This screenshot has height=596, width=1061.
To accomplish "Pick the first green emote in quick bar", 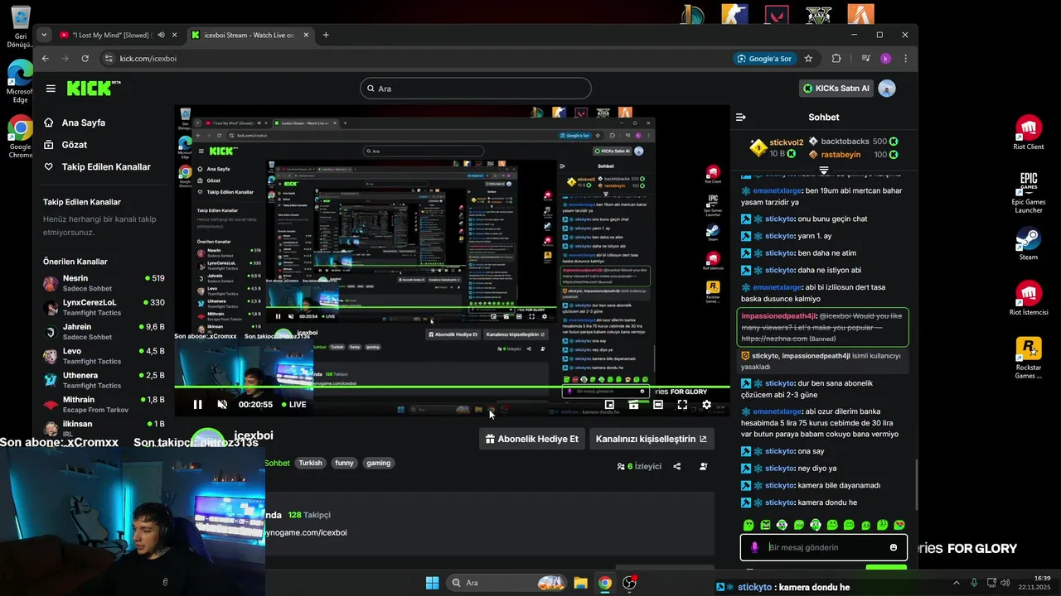I will [x=749, y=525].
